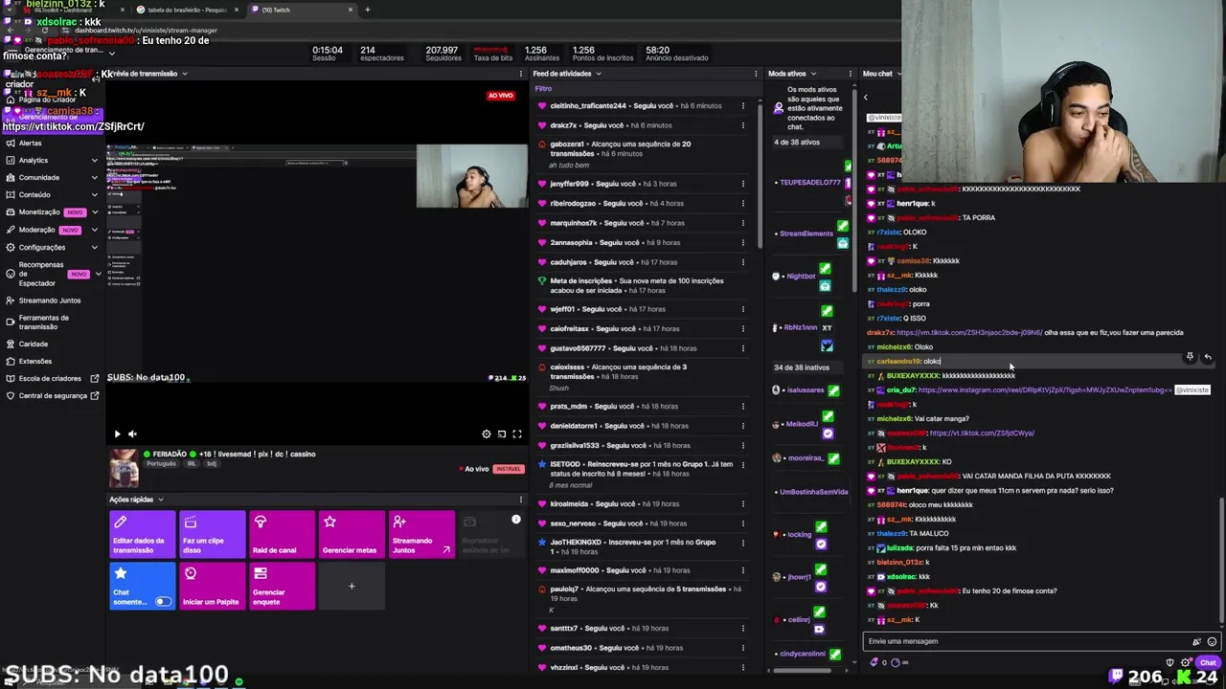Click the Chat send button
Screen dimensions: 1226x689
[1208, 662]
